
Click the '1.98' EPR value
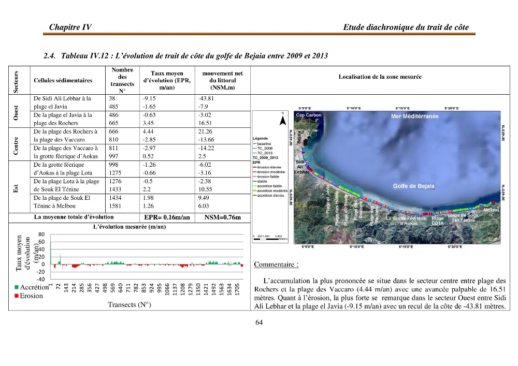tap(148, 198)
